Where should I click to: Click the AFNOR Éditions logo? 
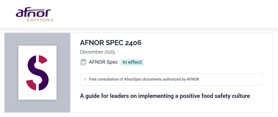click(34, 15)
